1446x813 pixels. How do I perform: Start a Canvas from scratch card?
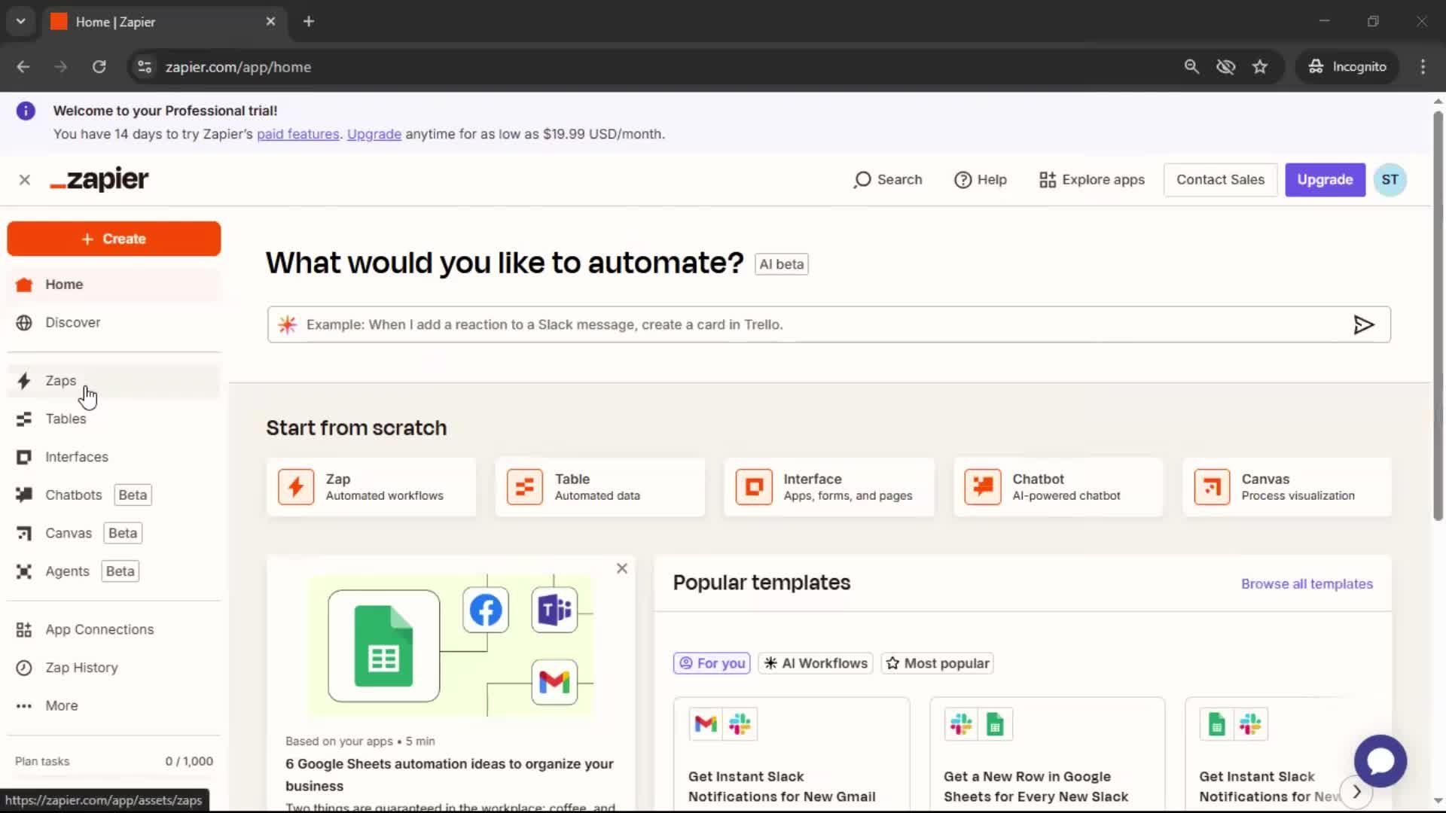pos(1287,487)
